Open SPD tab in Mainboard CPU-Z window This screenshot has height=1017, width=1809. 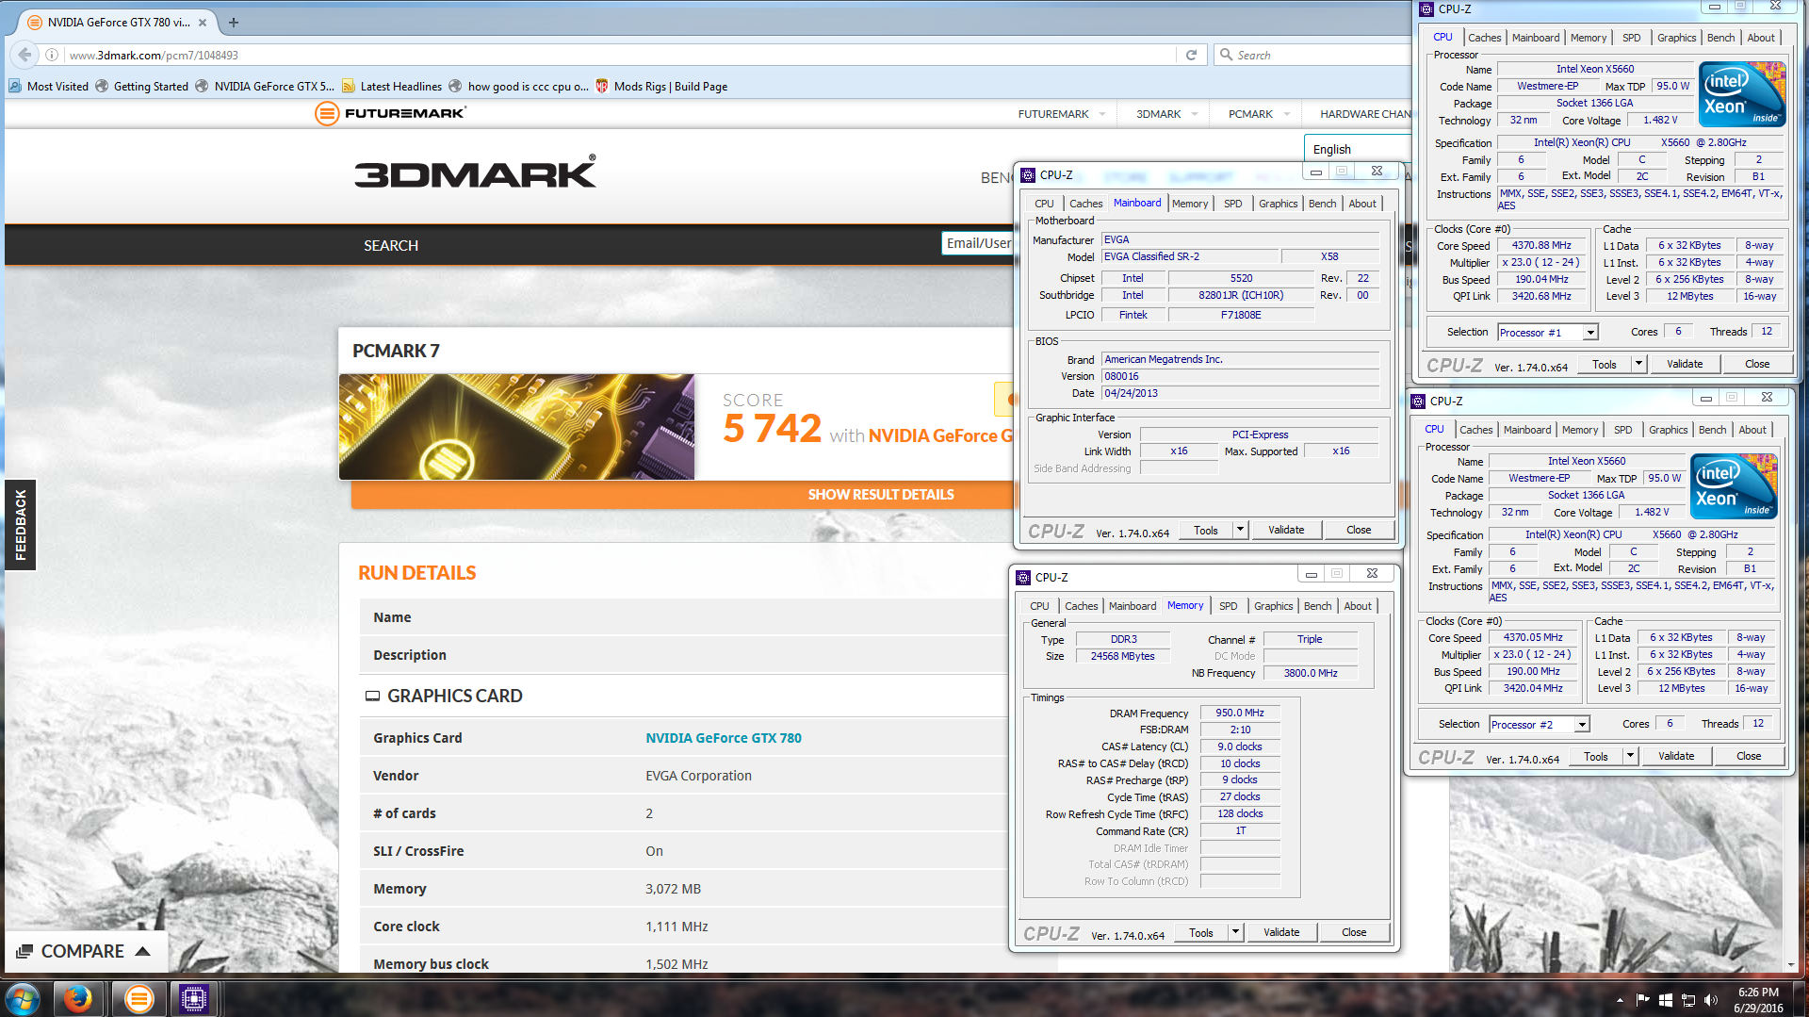1232,204
